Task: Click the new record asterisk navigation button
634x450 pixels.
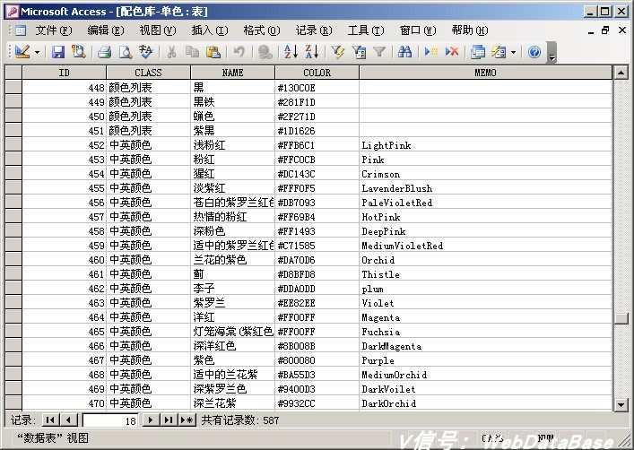Action: [x=187, y=420]
